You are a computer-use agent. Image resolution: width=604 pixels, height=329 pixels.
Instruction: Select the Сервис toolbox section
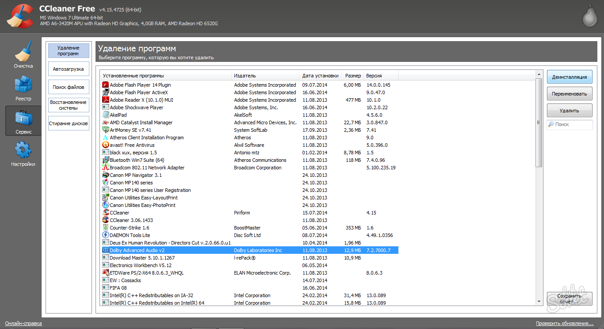[23, 121]
